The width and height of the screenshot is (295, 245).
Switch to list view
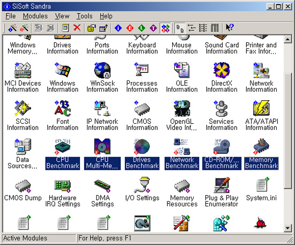tap(203, 28)
